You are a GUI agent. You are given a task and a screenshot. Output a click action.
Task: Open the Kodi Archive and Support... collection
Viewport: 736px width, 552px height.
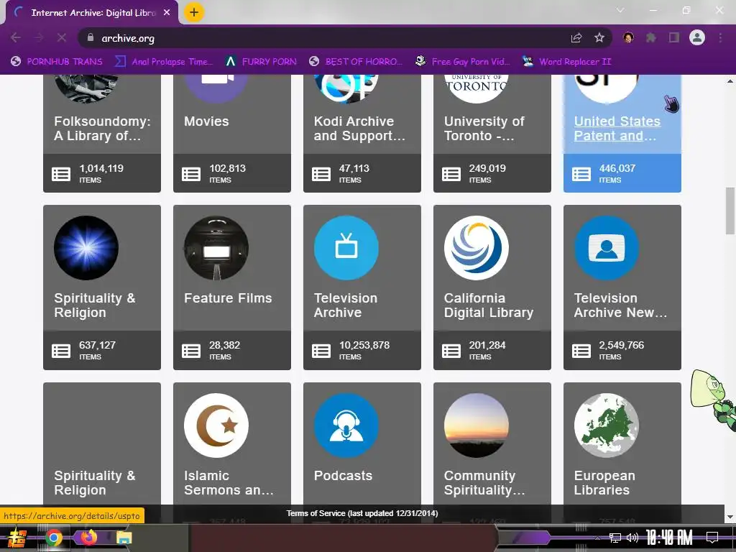[359, 128]
